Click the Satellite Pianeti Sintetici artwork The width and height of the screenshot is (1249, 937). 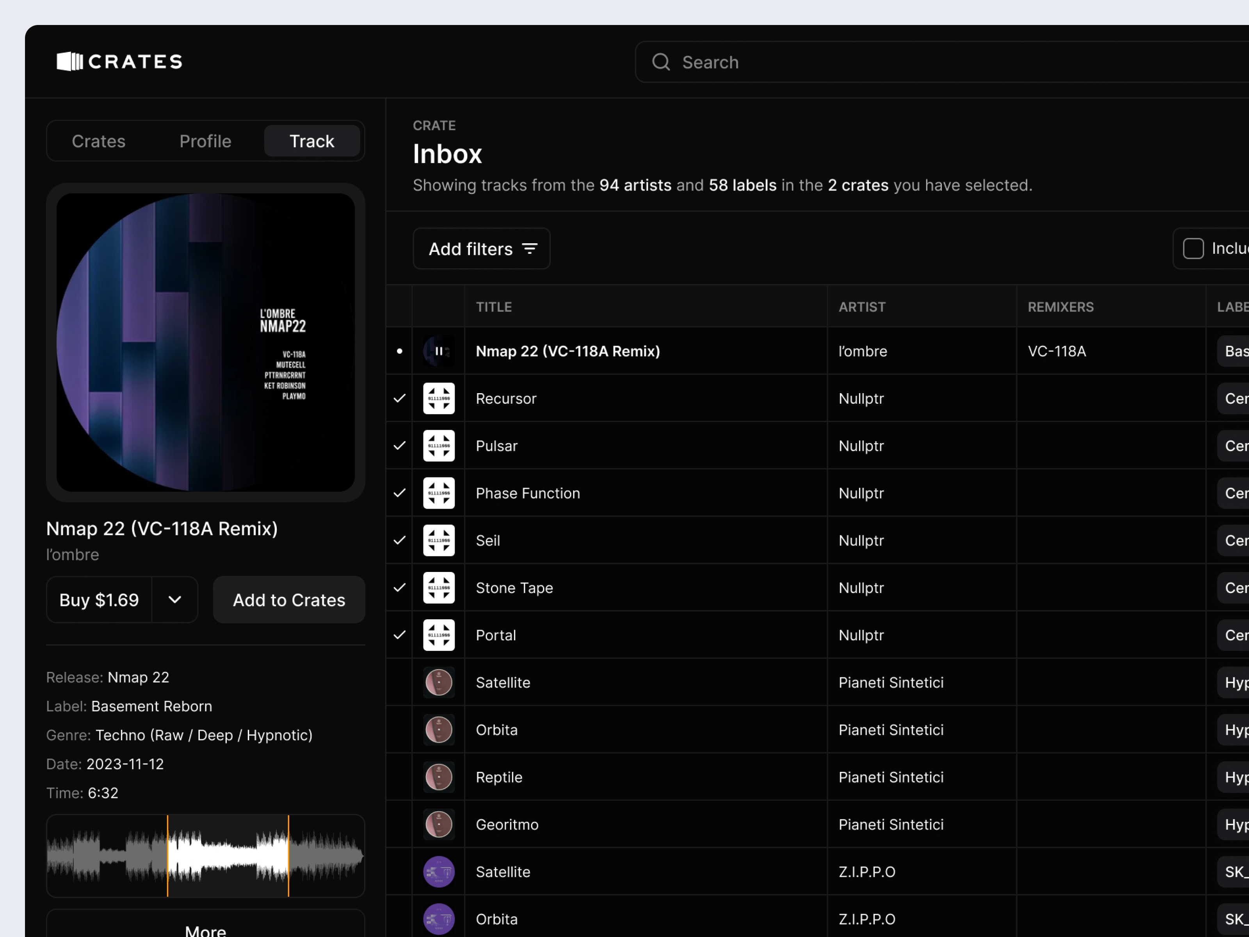[439, 682]
